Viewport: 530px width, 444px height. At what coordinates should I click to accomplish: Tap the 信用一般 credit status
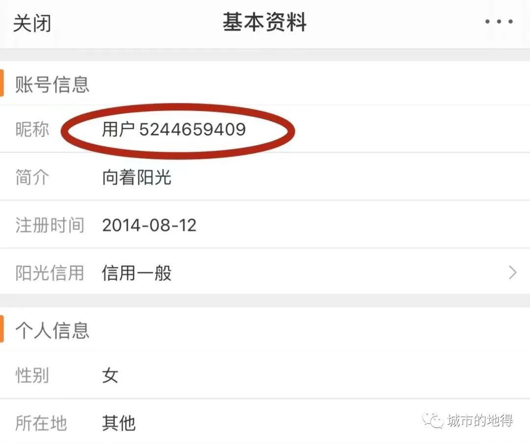click(136, 273)
